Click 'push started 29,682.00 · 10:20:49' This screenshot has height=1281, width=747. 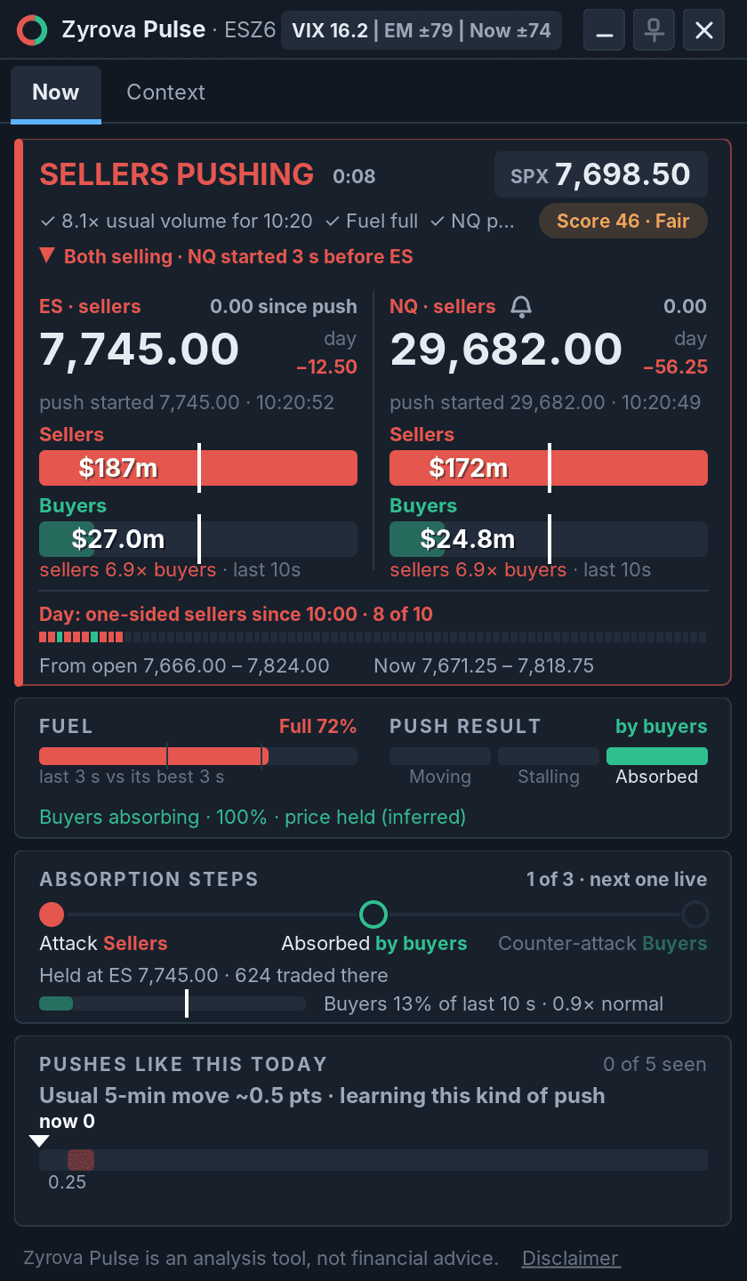[x=545, y=402]
